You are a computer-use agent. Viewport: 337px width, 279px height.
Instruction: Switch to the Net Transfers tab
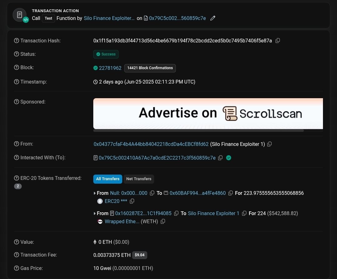pos(139,179)
